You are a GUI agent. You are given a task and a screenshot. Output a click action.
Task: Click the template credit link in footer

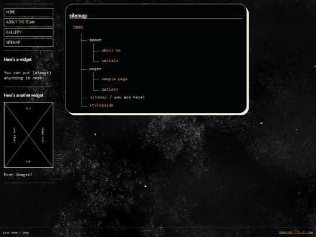296,232
